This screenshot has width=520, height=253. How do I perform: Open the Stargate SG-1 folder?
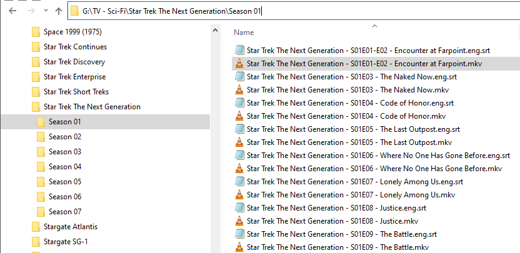pos(70,242)
